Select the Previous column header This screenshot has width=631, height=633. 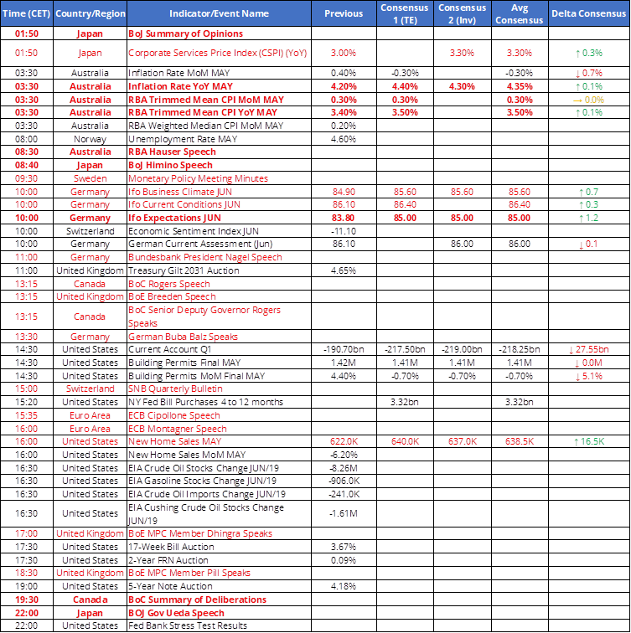click(x=344, y=13)
